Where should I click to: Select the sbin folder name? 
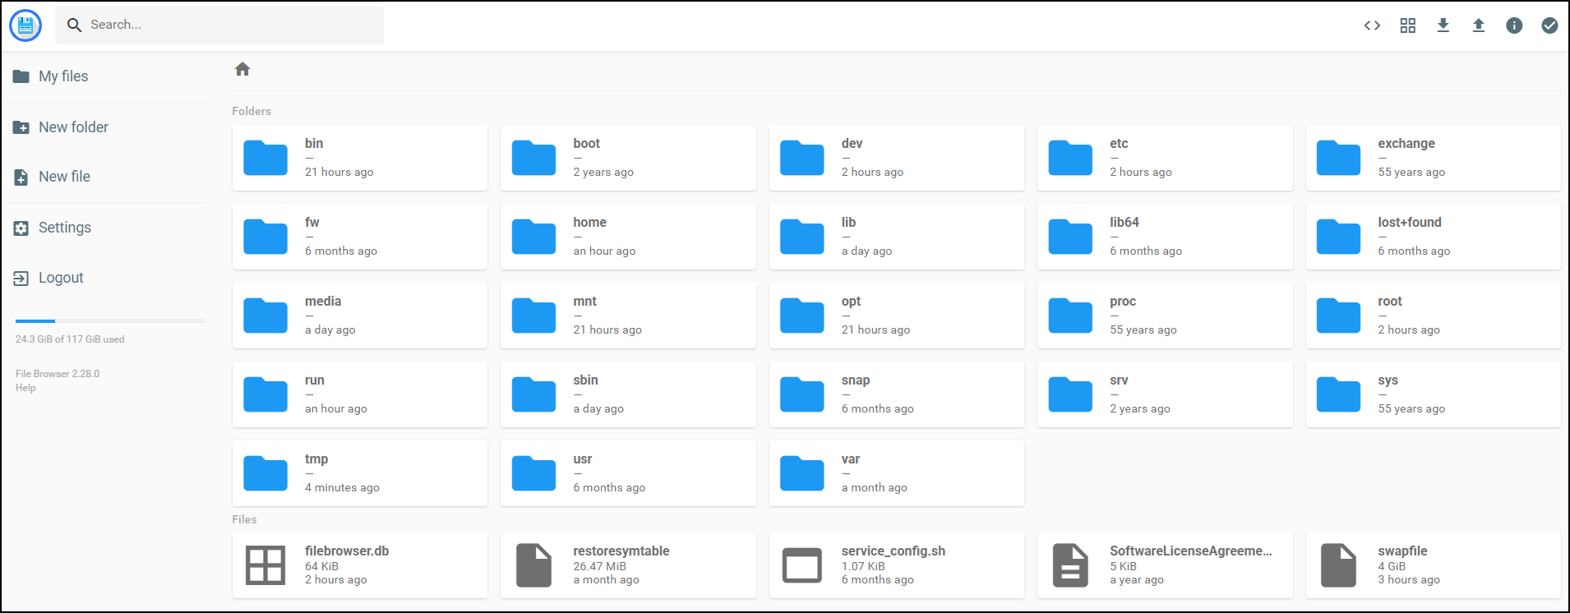click(x=586, y=380)
